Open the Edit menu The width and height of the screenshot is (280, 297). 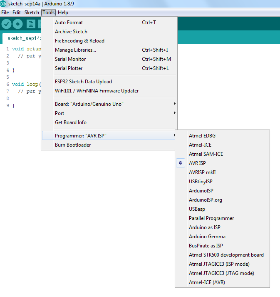click(x=17, y=12)
